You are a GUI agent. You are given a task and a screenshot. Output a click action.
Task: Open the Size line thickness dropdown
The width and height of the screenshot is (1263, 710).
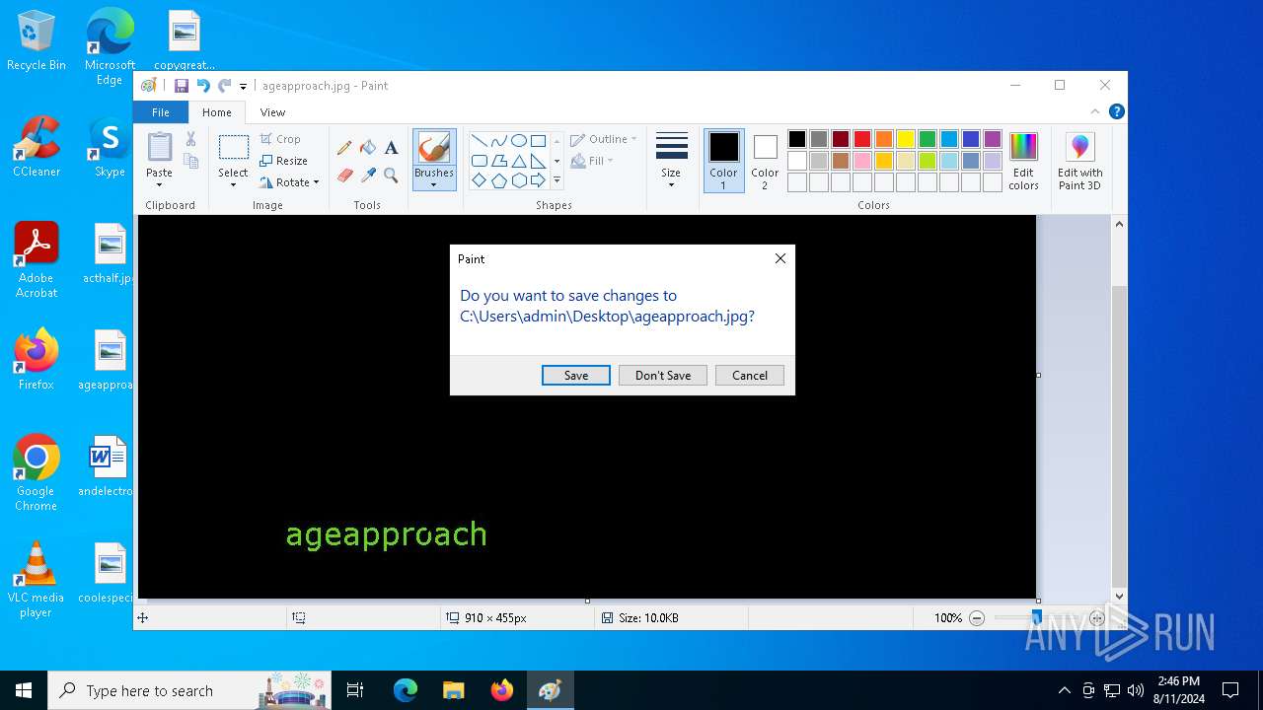pos(671,160)
